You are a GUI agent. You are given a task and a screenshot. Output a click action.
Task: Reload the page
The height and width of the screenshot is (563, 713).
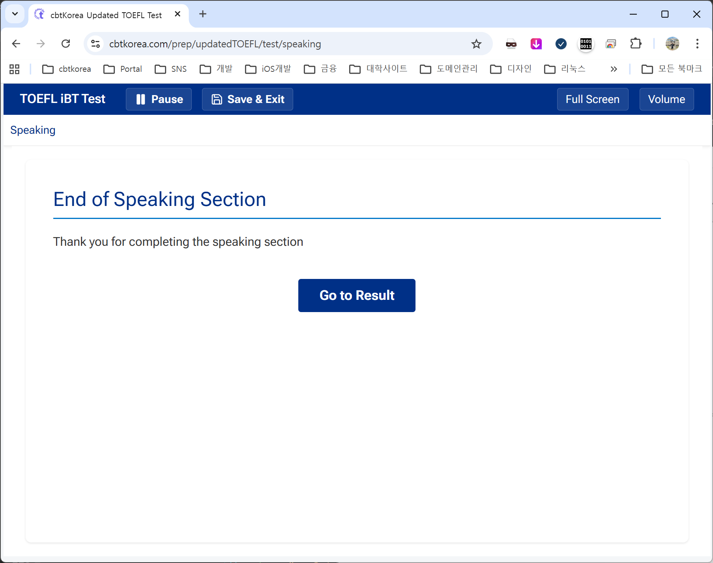66,44
